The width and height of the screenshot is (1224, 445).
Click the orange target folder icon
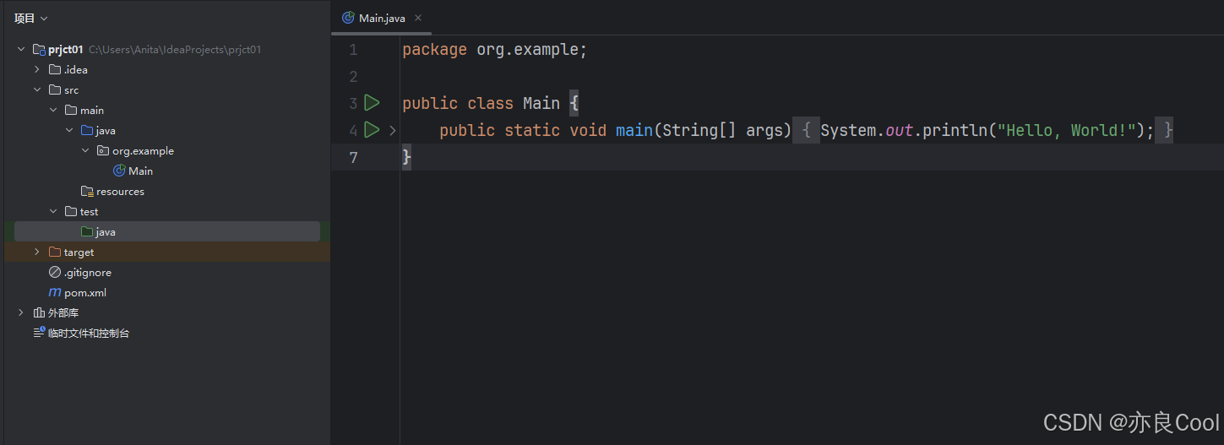pos(55,252)
